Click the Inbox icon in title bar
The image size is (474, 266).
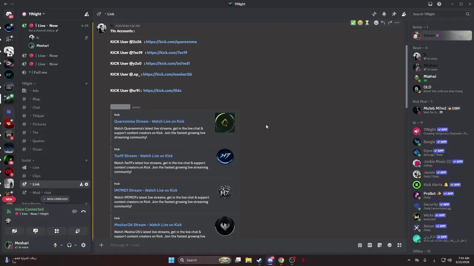pyautogui.click(x=430, y=4)
